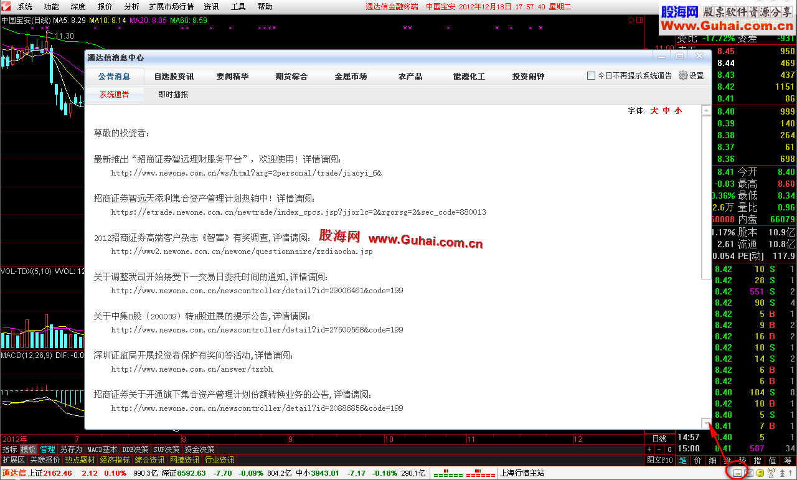Image resolution: width=797 pixels, height=480 pixels.
Task: Switch to 金属市场 tab
Action: 351,76
